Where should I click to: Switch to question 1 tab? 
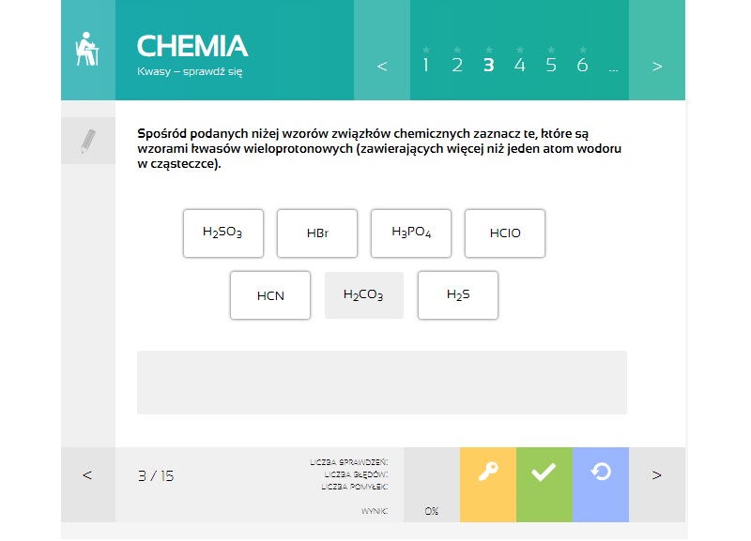425,65
